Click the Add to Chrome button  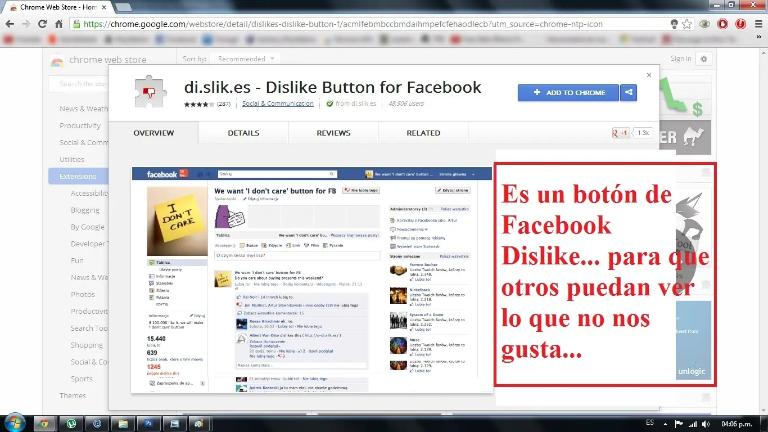(x=568, y=93)
